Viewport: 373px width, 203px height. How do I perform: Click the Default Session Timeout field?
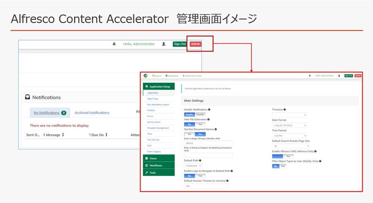pyautogui.click(x=206, y=186)
